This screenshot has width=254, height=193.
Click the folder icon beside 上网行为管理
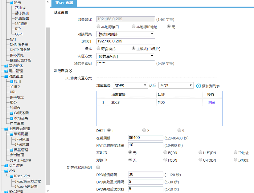[6, 129]
